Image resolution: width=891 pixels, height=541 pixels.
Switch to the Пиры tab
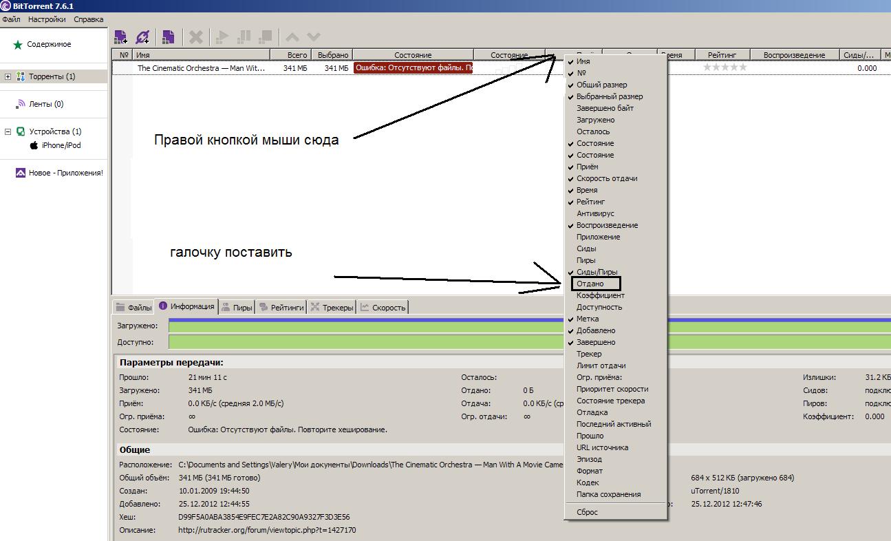[x=237, y=308]
